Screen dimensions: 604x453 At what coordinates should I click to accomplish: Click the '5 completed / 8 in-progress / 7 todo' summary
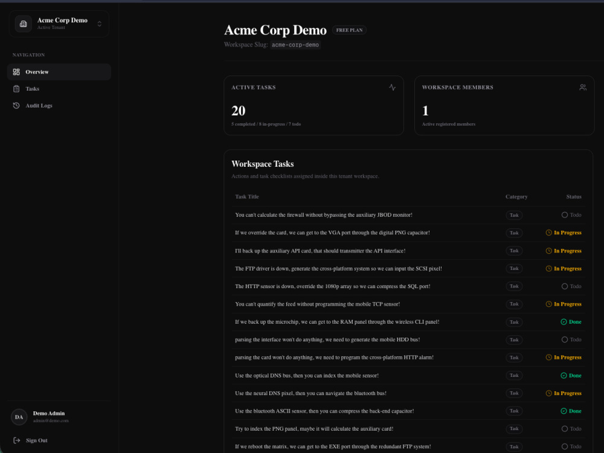point(266,124)
